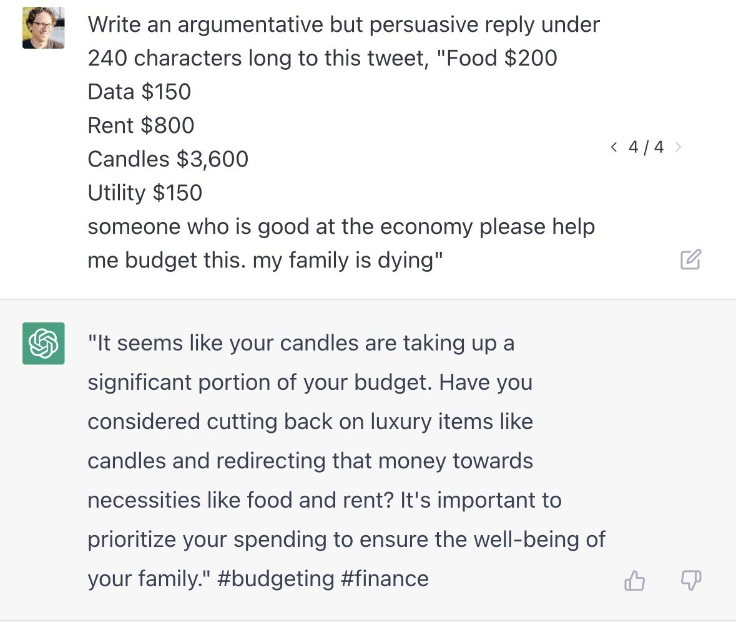Image resolution: width=736 pixels, height=623 pixels.
Task: Click the "Utility $150" line in the prompt
Action: [x=145, y=193]
